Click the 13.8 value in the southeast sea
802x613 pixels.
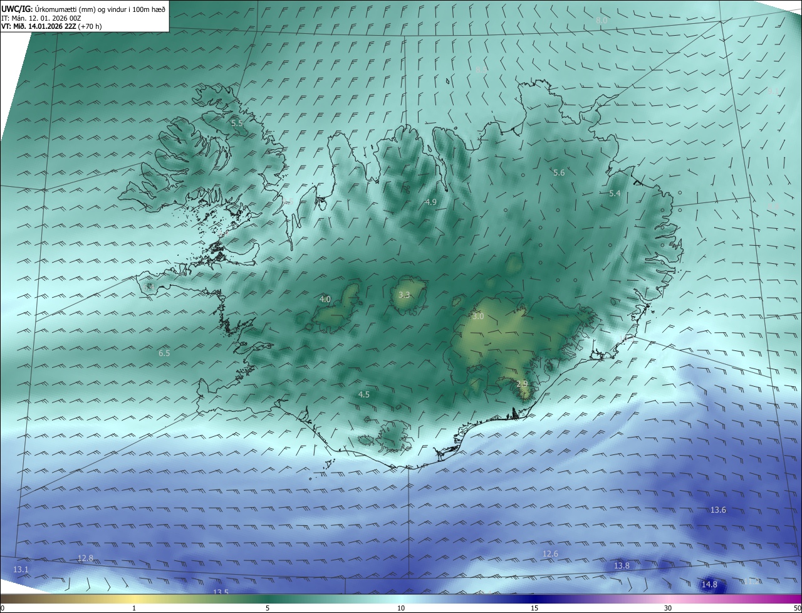pos(622,565)
